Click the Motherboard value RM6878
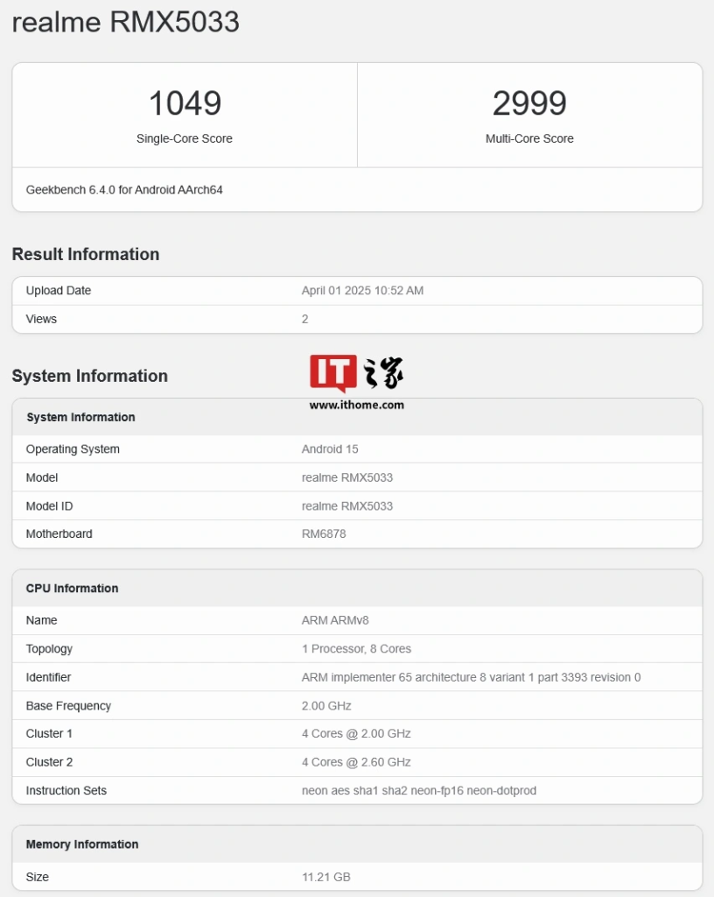The image size is (714, 897). (x=324, y=533)
